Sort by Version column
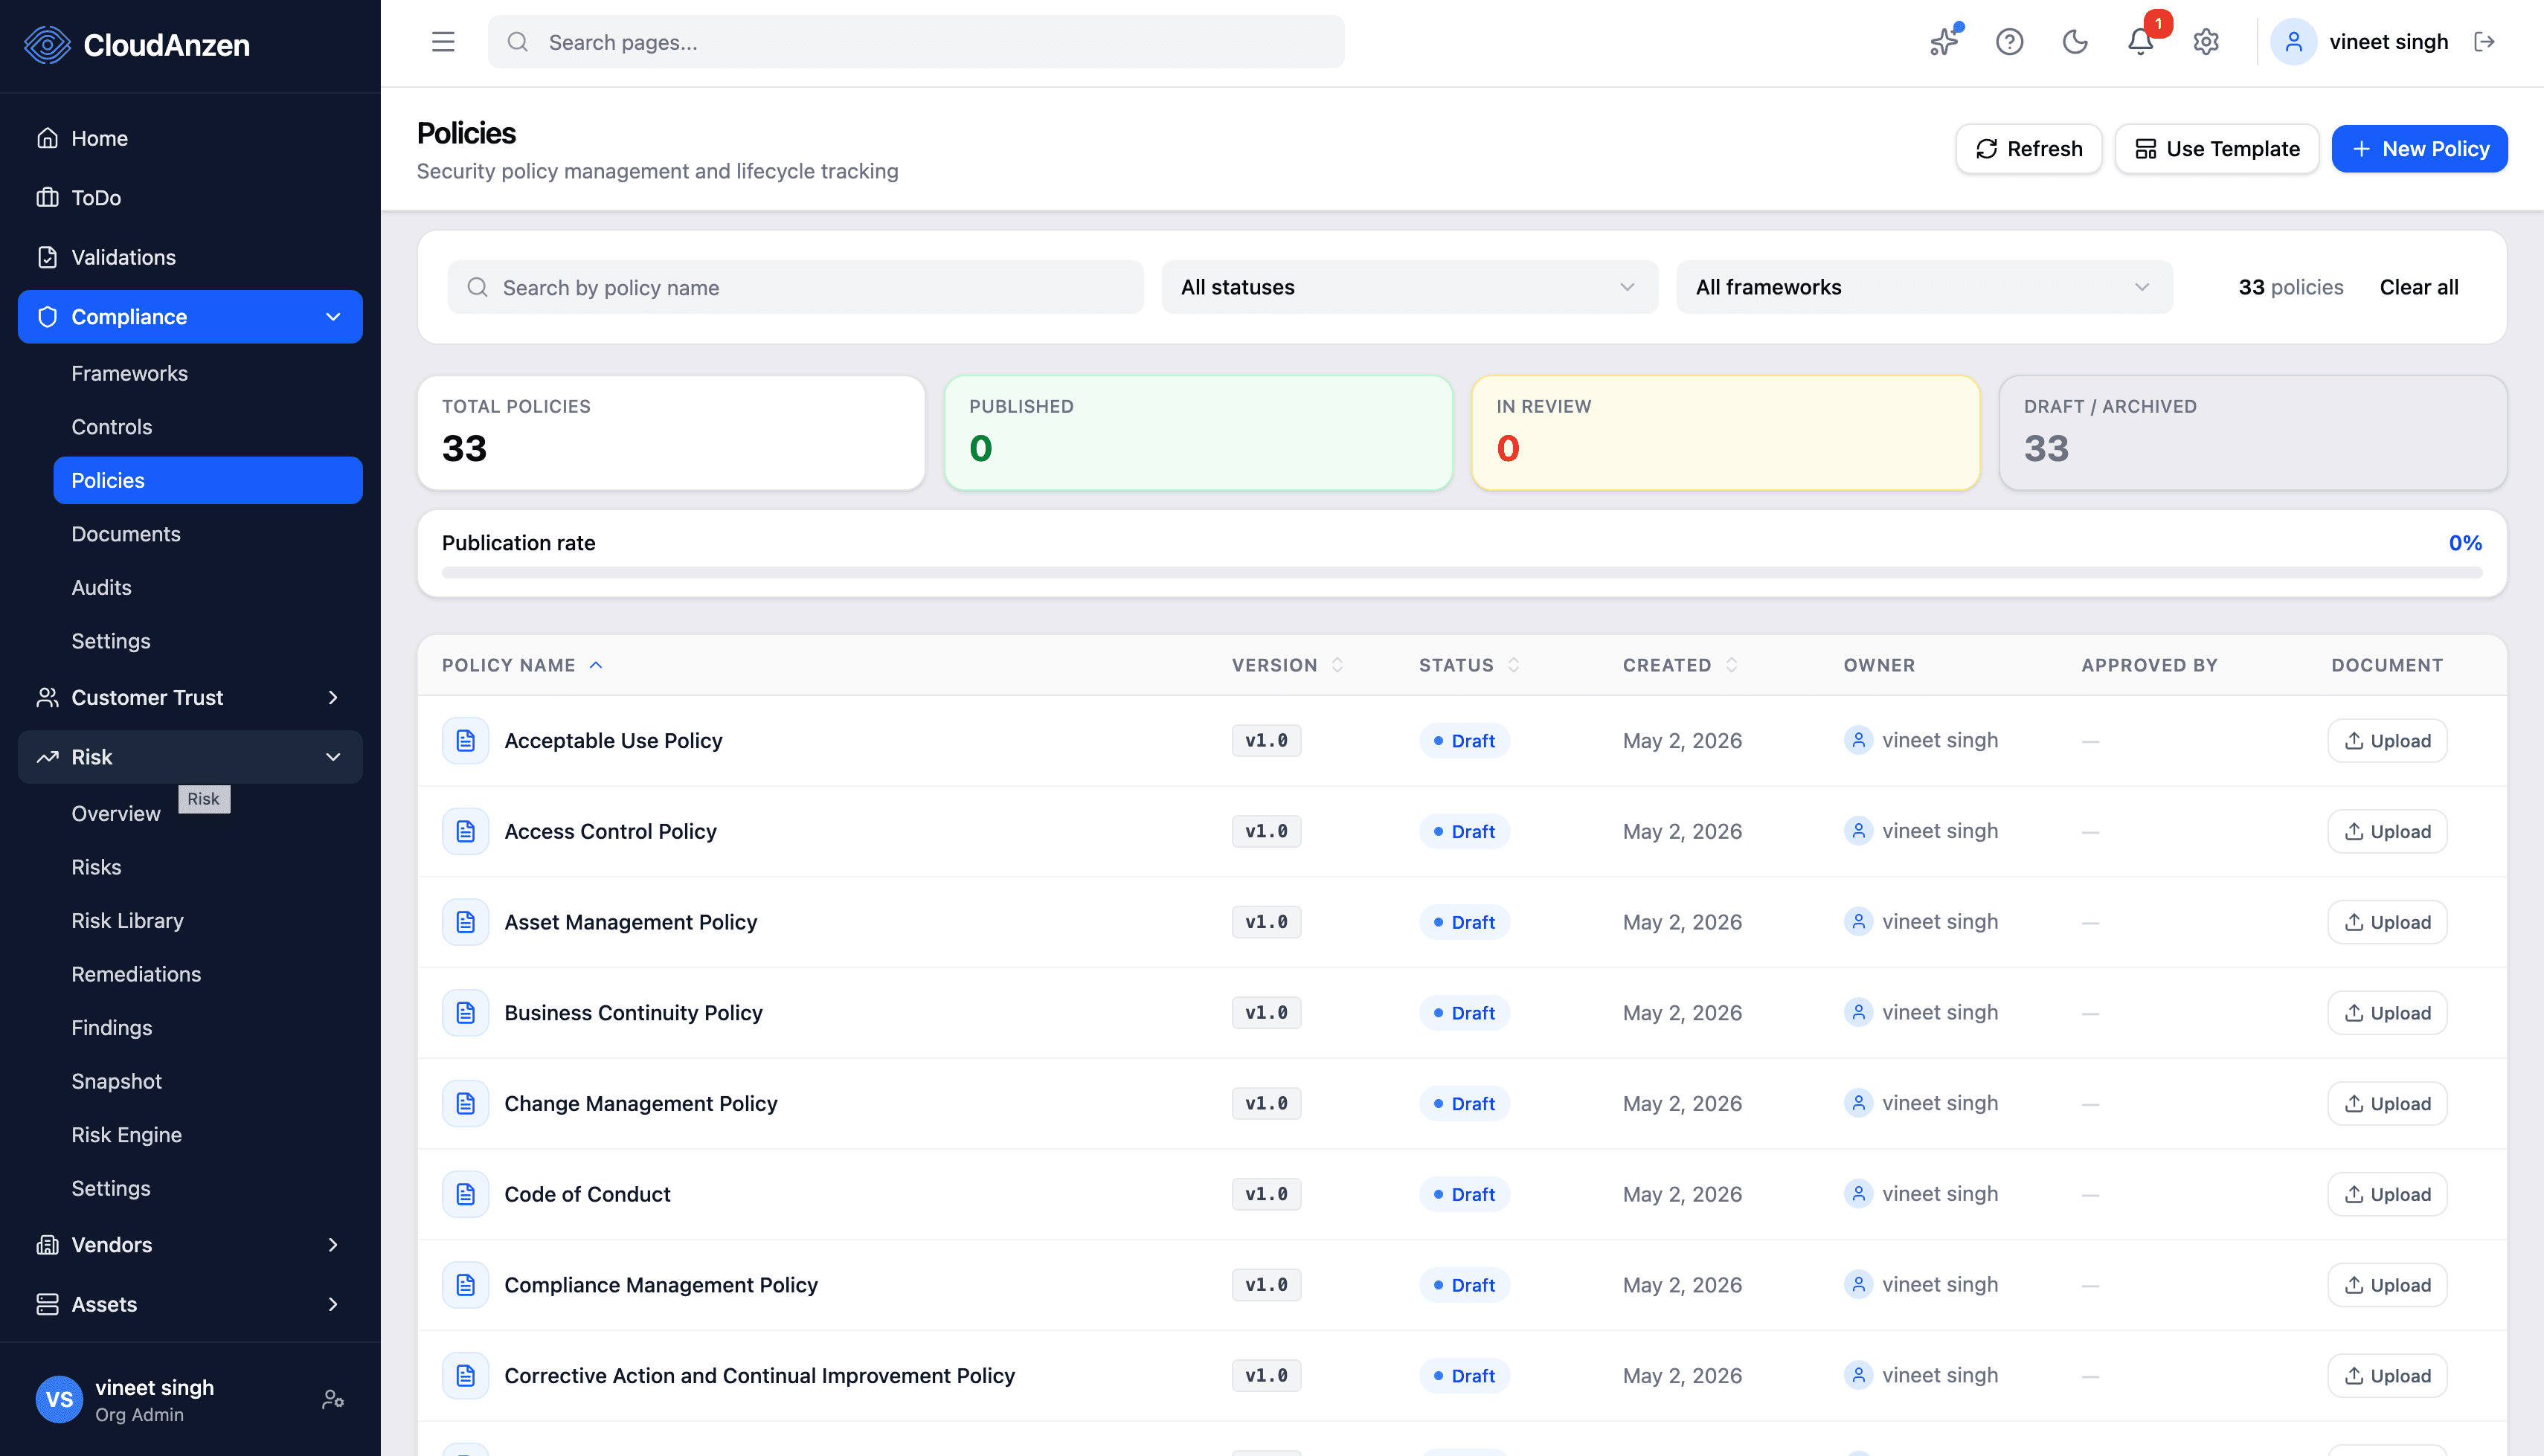The height and width of the screenshot is (1456, 2544). pyautogui.click(x=1287, y=665)
